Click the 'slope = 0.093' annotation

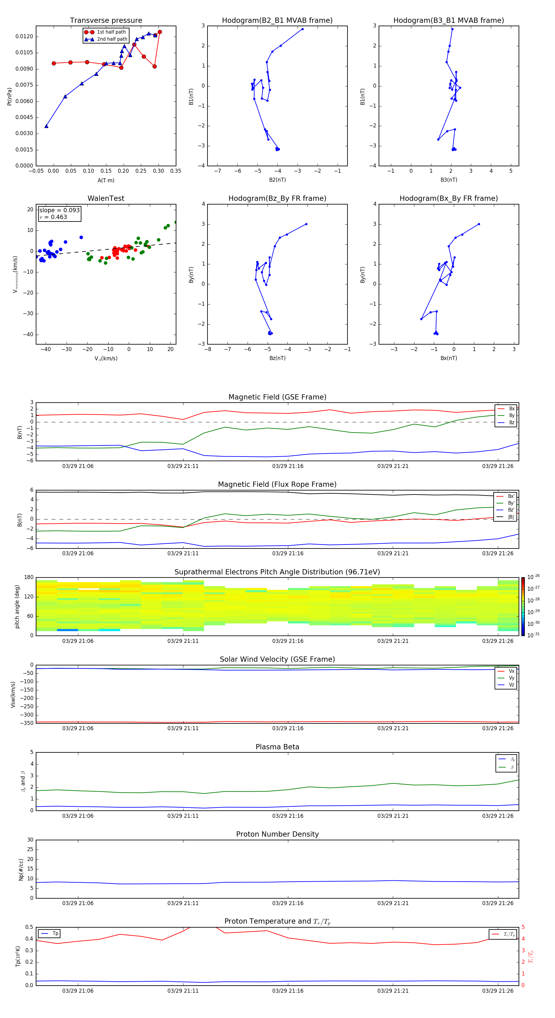59,210
